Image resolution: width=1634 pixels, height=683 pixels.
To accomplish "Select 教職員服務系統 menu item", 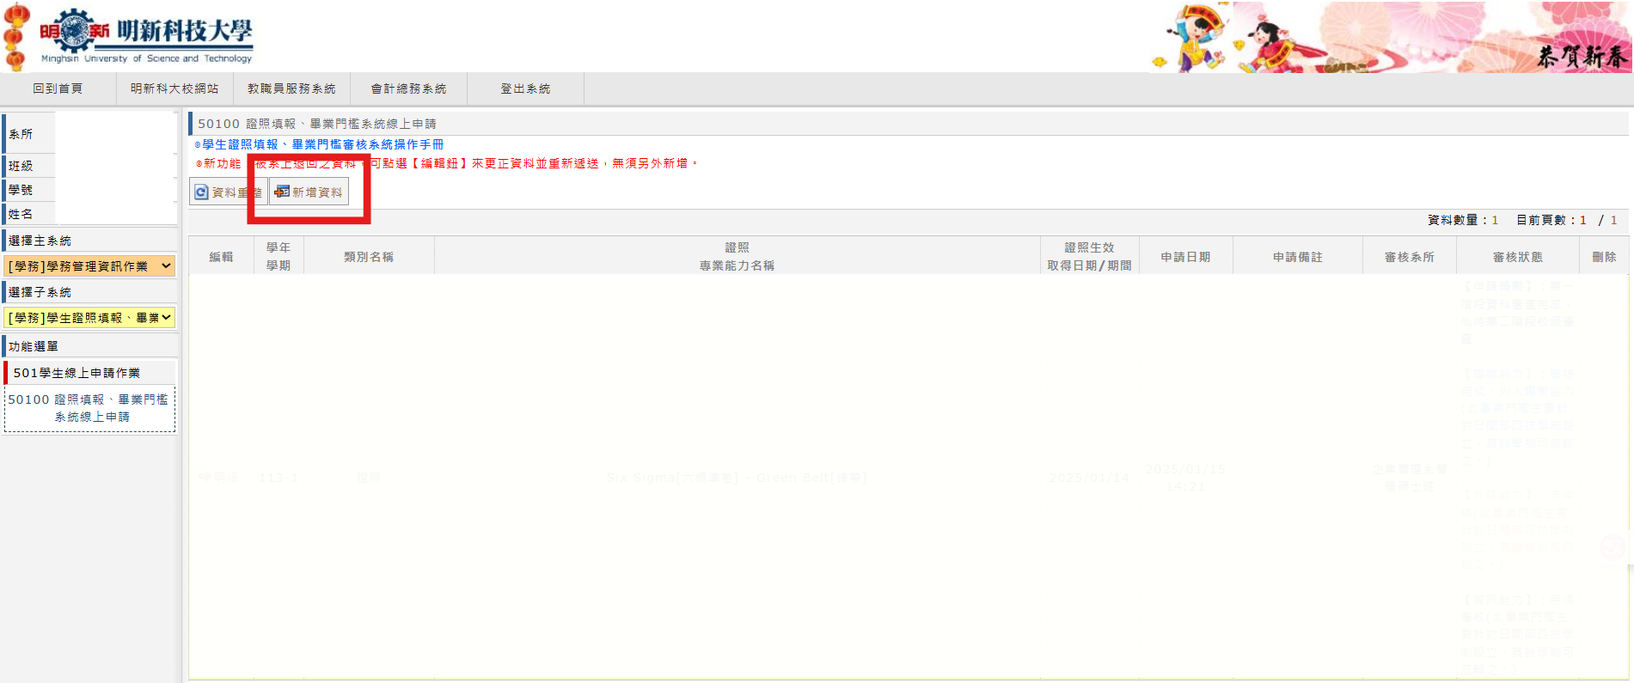I will click(291, 88).
